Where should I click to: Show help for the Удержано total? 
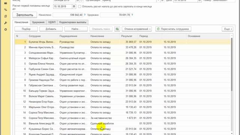(x=132, y=15)
